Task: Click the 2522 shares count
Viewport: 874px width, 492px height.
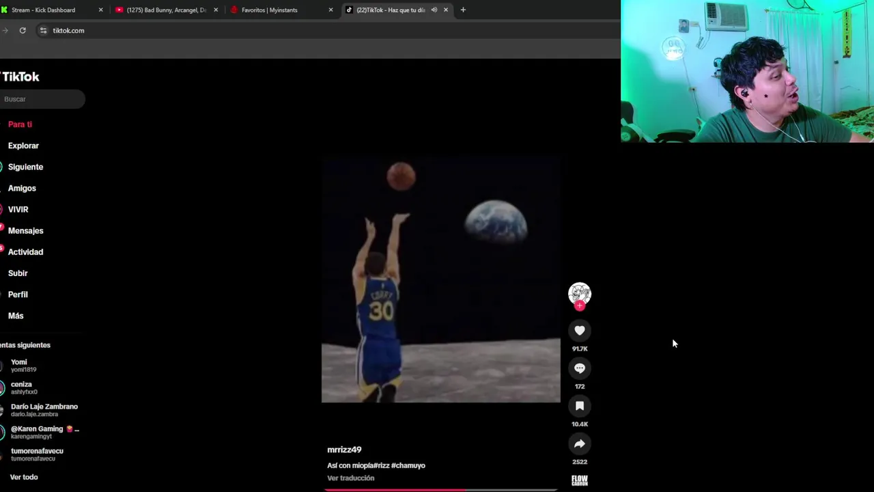Action: coord(580,462)
